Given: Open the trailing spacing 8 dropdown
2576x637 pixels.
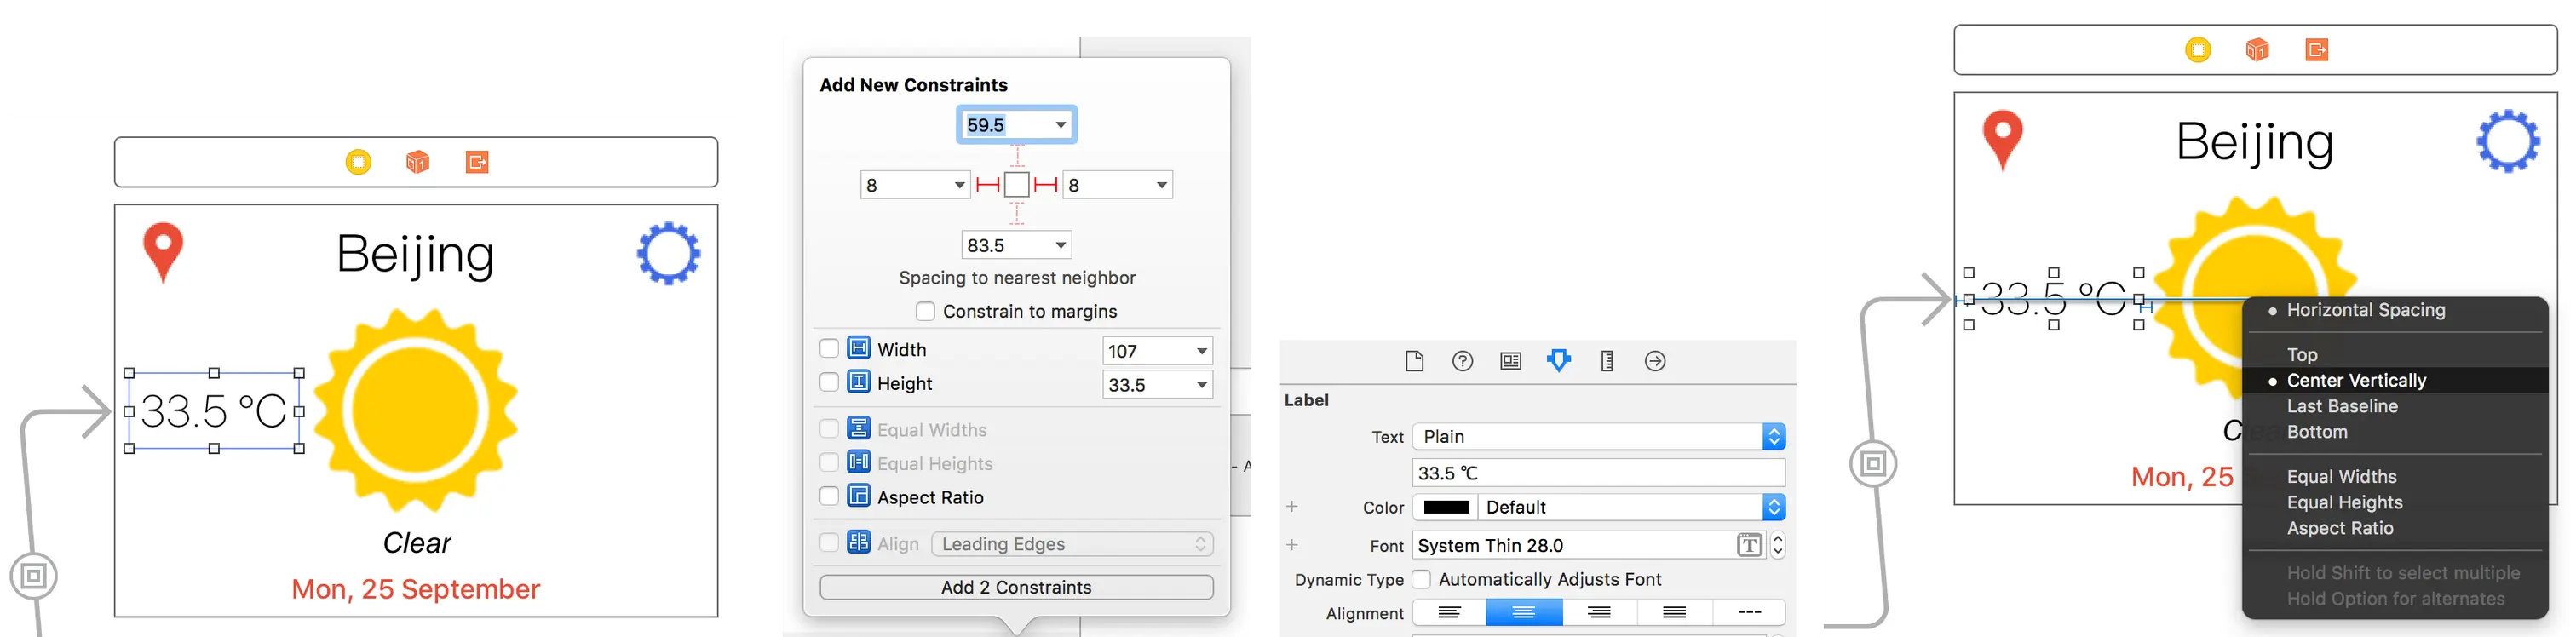Looking at the screenshot, I should [x=1162, y=185].
